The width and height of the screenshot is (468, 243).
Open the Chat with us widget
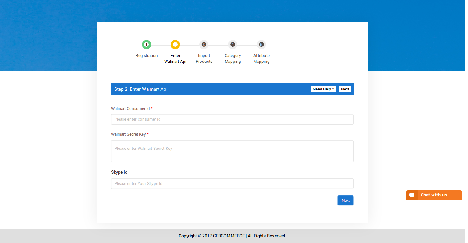(x=434, y=195)
